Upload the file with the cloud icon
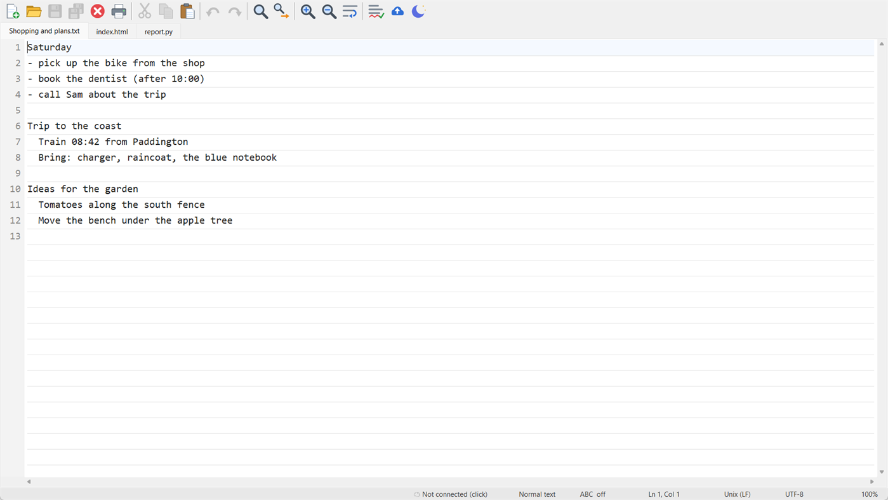Viewport: 888px width, 500px height. point(397,11)
